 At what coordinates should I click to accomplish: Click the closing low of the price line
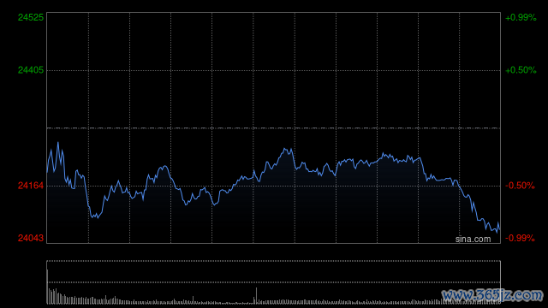click(497, 232)
